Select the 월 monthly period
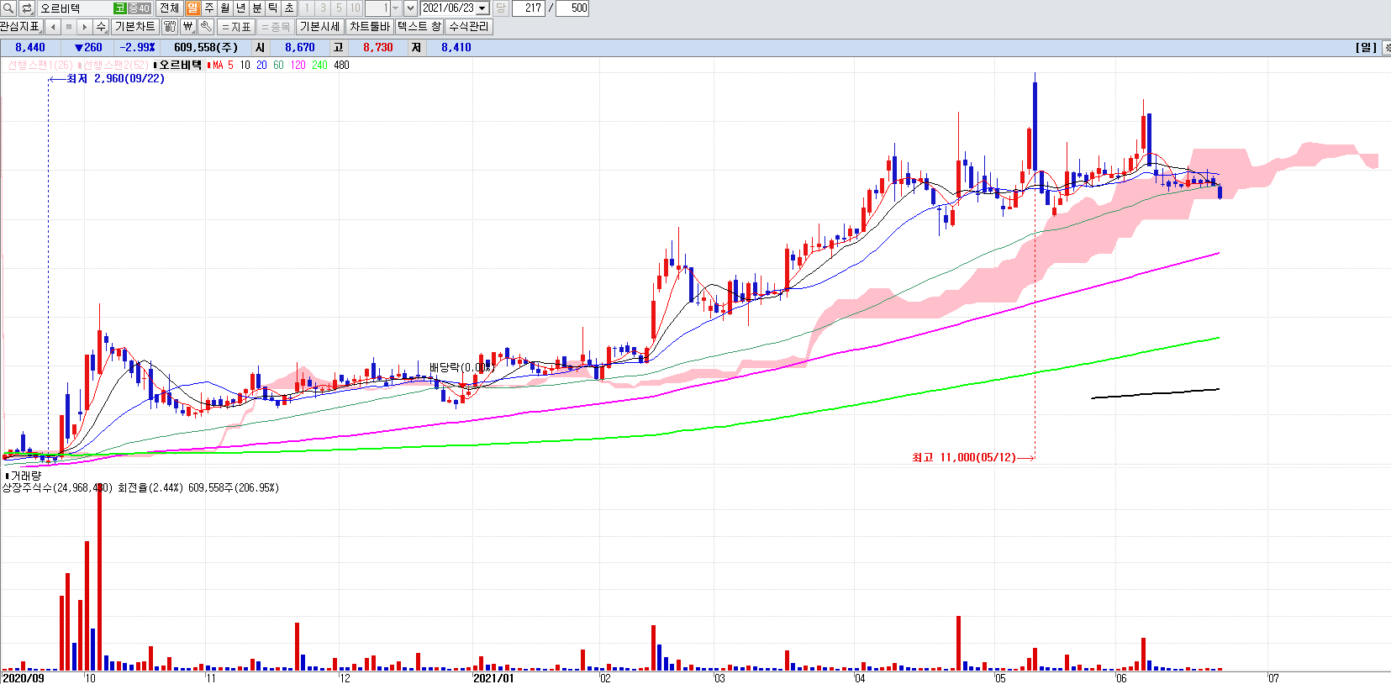1391x684 pixels. pos(225,8)
